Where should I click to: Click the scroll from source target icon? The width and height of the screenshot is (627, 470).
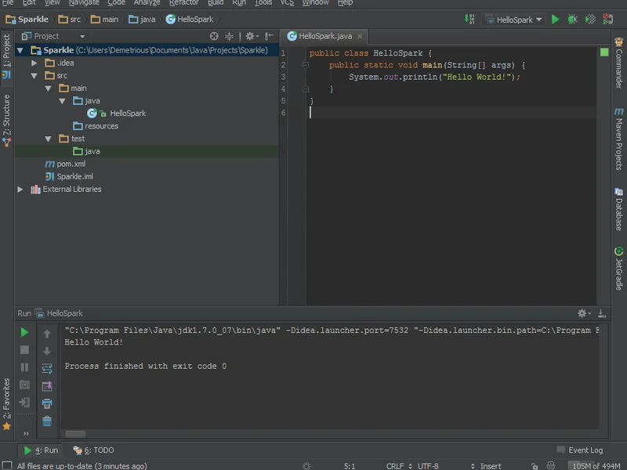[214, 36]
